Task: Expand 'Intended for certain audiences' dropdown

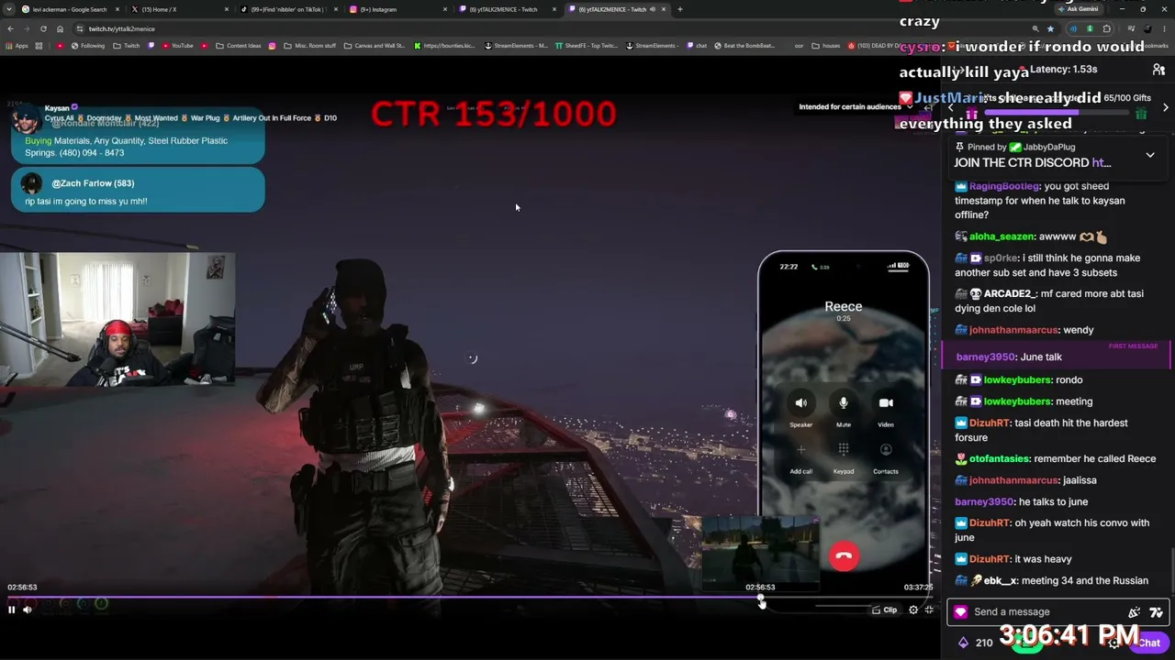Action: (856, 106)
